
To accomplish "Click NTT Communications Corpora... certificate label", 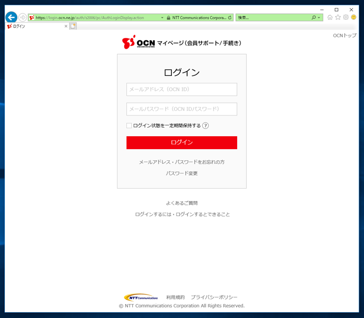I will point(199,18).
